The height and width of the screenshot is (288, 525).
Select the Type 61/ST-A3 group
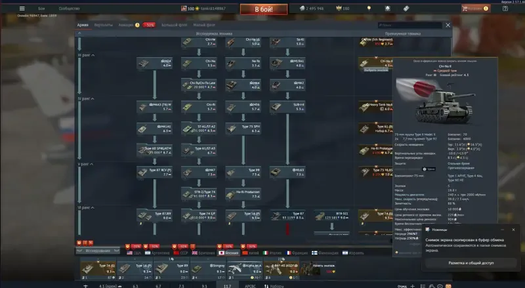(199, 150)
